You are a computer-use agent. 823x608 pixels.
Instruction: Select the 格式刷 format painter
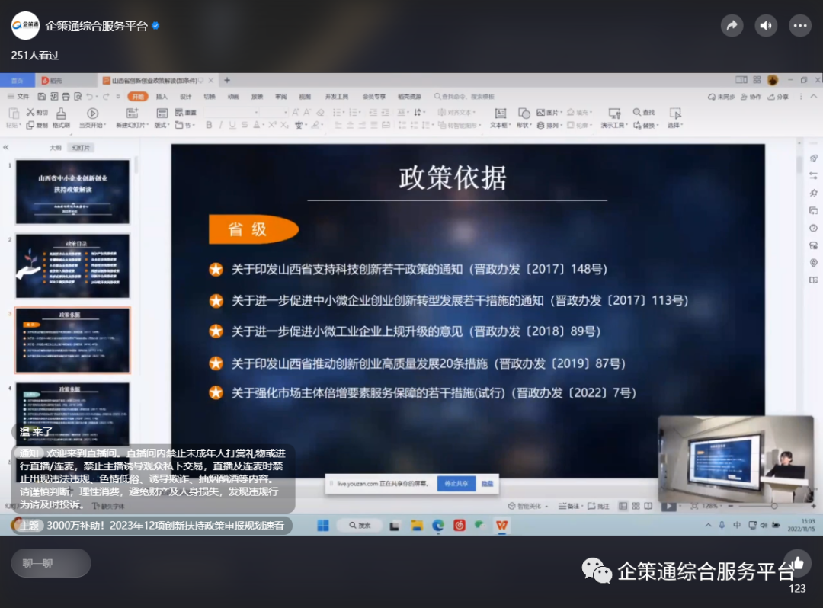pyautogui.click(x=61, y=118)
